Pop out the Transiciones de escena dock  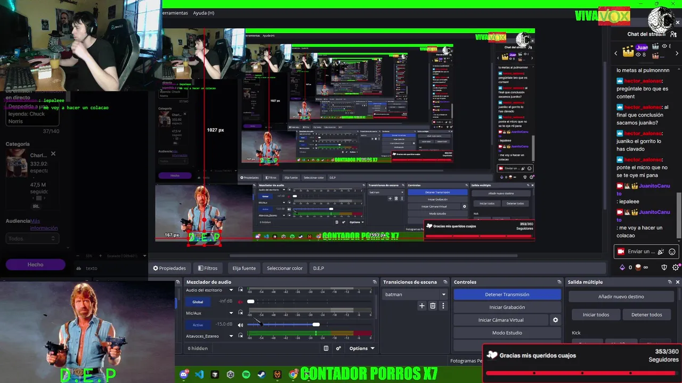445,282
